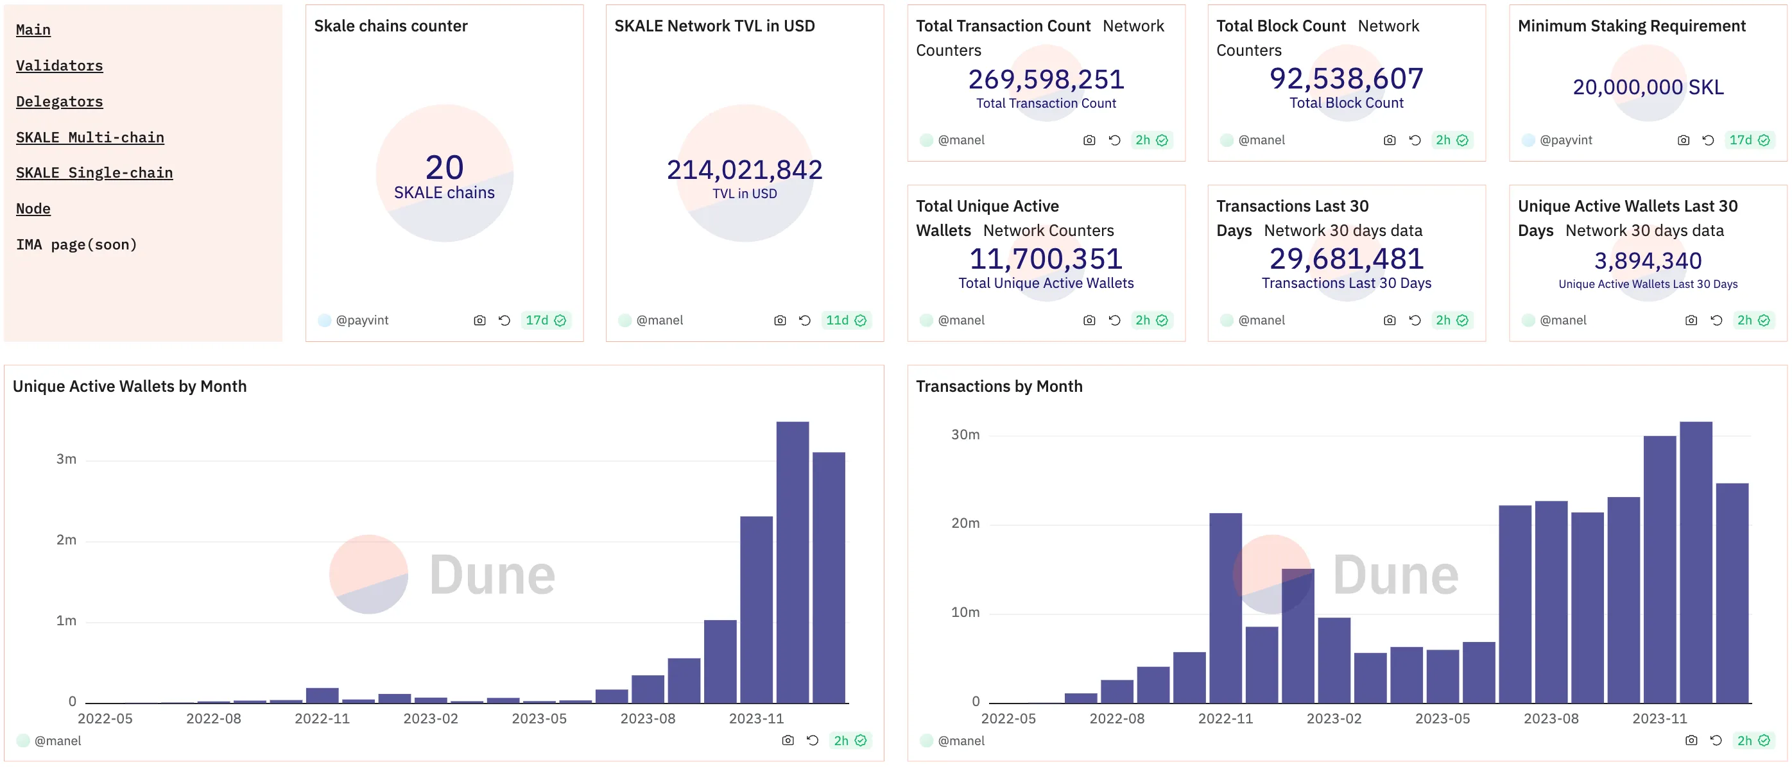Open @manel profile on TVL card
Viewport: 1792px width, 767px height.
click(659, 321)
